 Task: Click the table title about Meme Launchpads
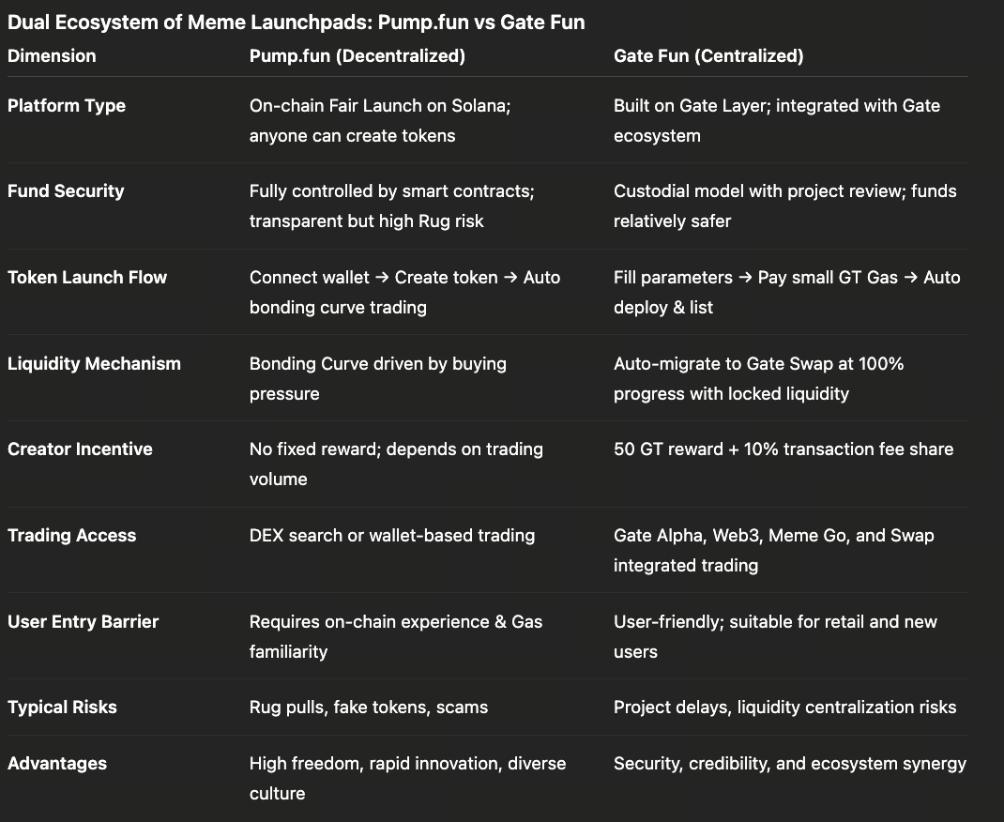(296, 23)
